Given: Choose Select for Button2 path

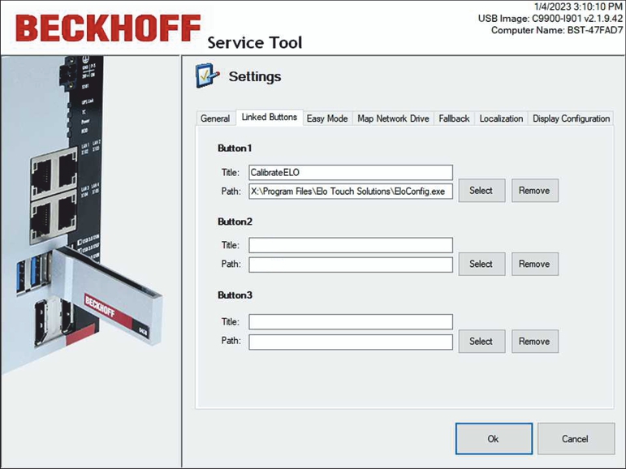Looking at the screenshot, I should pos(481,264).
